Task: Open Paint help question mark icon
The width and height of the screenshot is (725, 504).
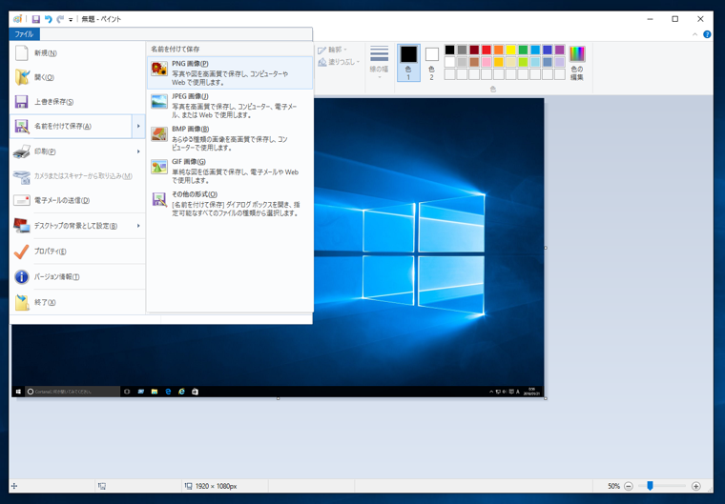Action: tap(707, 34)
